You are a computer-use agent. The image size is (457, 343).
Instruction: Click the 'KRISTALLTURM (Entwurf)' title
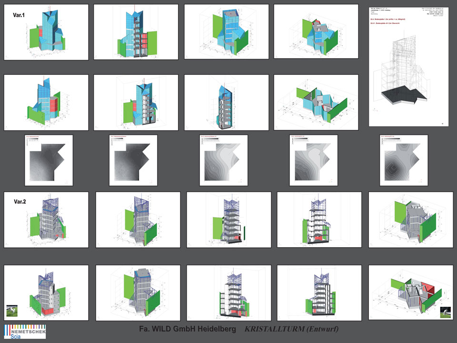click(291, 329)
